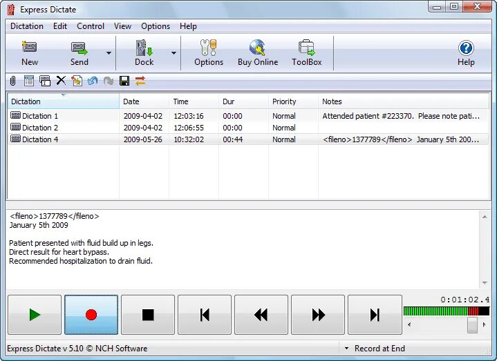Expand the Dock button dropdown arrow
497x361 pixels.
(x=174, y=53)
